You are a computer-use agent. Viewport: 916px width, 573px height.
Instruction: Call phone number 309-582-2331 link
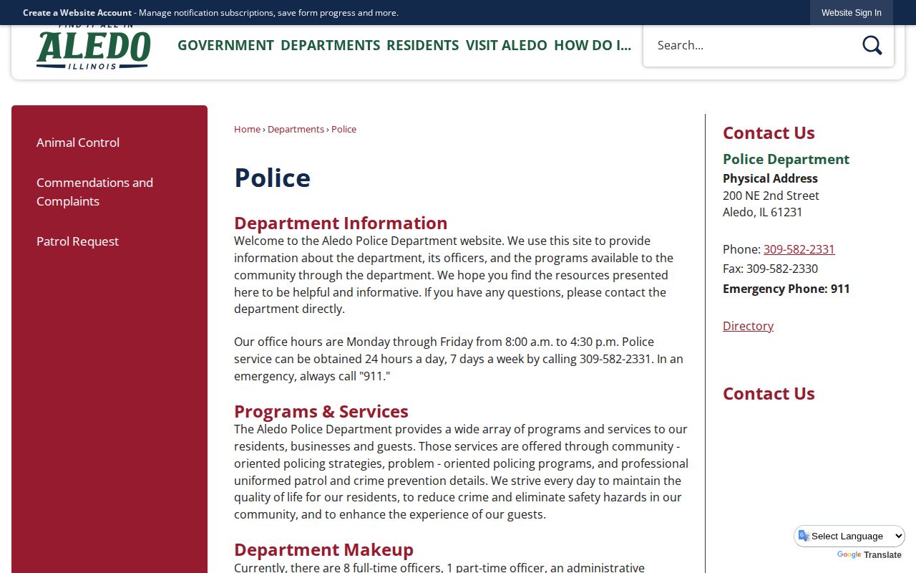pyautogui.click(x=799, y=249)
